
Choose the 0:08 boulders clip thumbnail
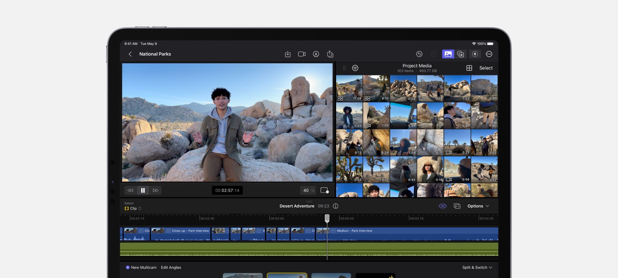[403, 88]
